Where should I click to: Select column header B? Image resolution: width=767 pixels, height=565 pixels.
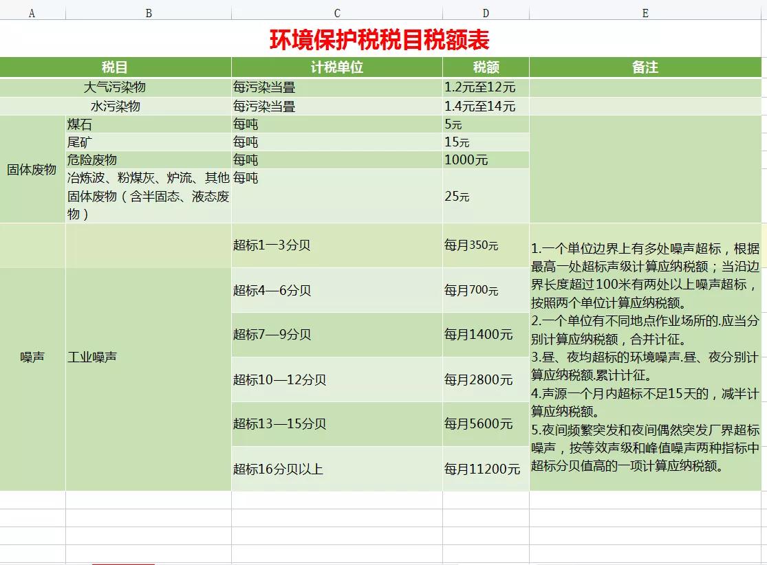[x=148, y=11]
